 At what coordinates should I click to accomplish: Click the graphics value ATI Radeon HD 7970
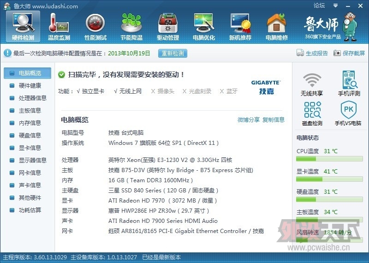[163, 200]
